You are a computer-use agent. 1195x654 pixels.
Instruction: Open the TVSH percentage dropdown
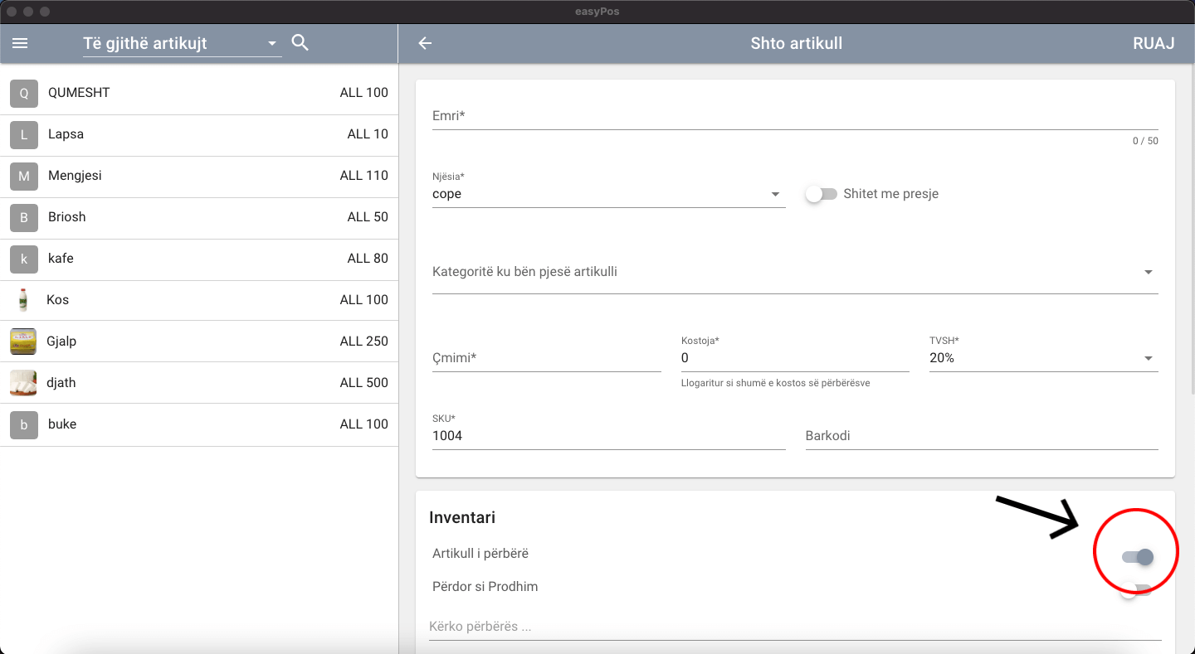(x=1042, y=358)
